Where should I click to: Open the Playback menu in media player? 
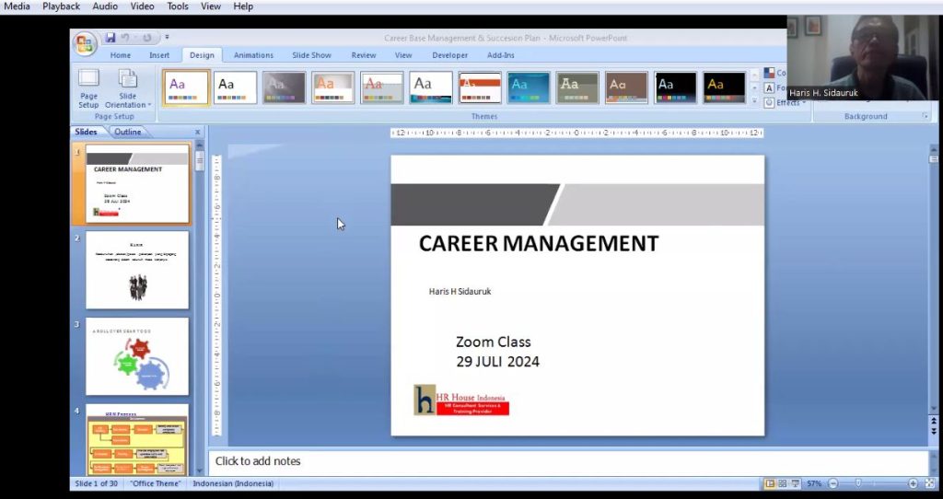click(61, 6)
